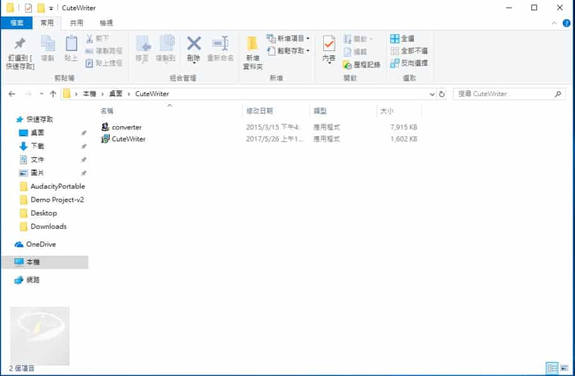Switch to thumbnail view in status bar
575x376 pixels.
tap(563, 368)
